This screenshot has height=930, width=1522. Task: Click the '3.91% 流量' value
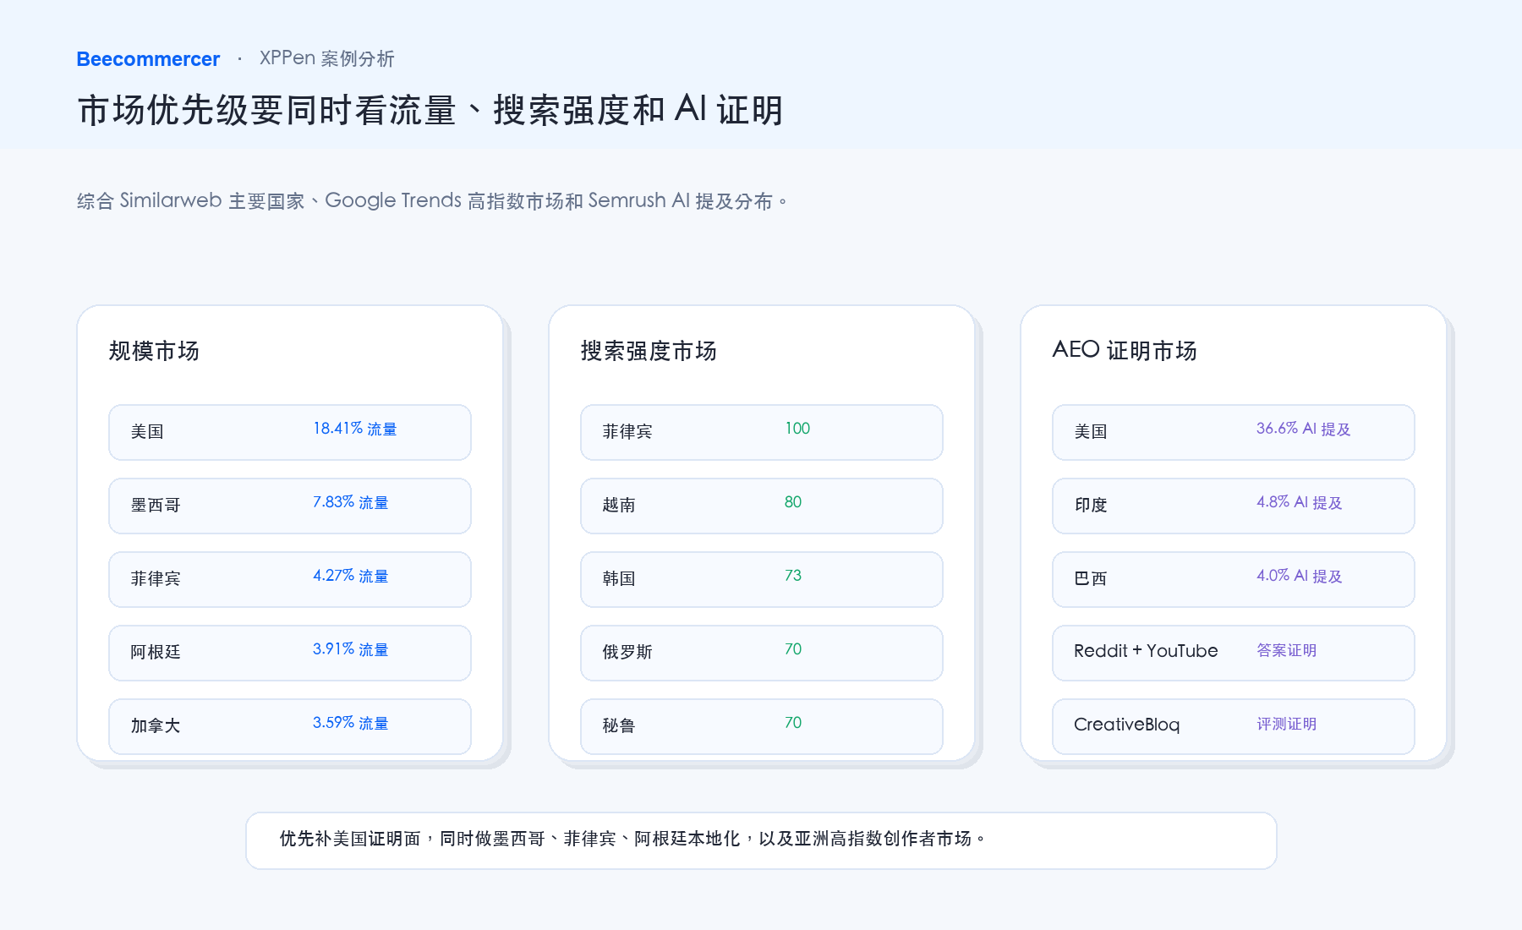click(x=351, y=649)
